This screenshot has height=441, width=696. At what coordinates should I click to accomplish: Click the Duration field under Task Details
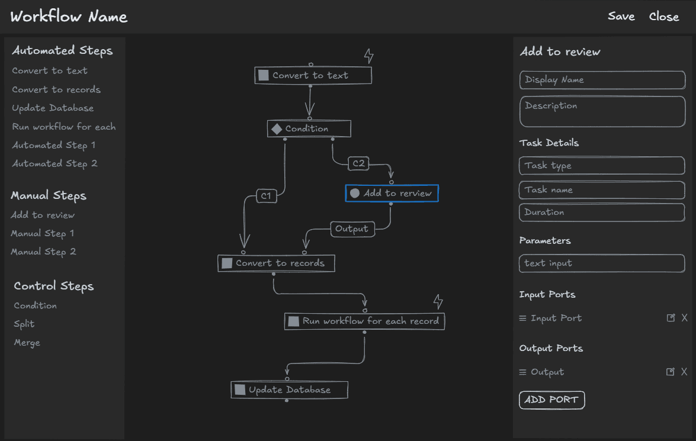pyautogui.click(x=602, y=213)
